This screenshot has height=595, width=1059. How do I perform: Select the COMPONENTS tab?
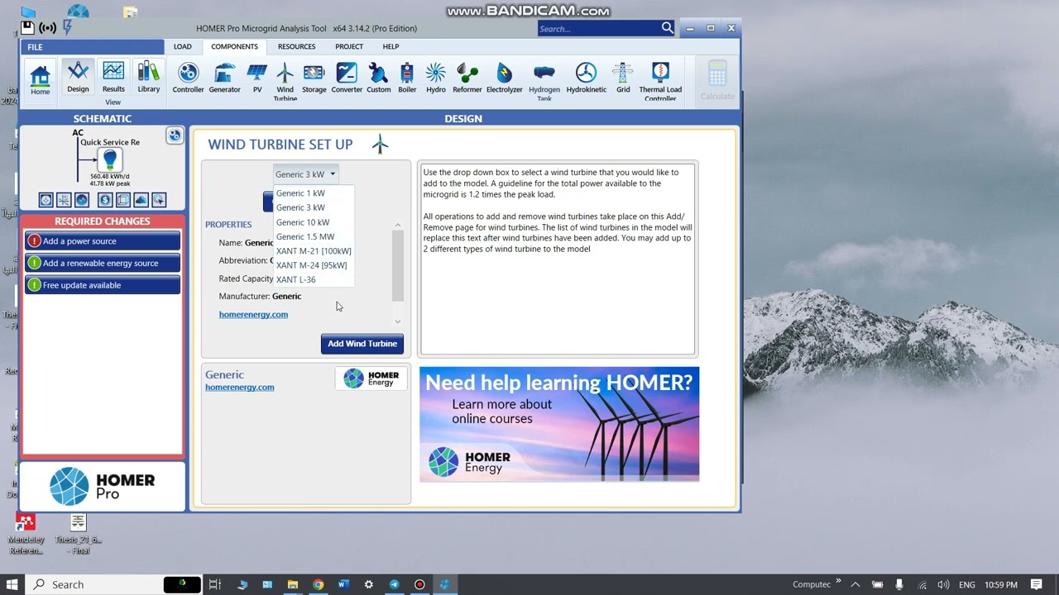[234, 47]
